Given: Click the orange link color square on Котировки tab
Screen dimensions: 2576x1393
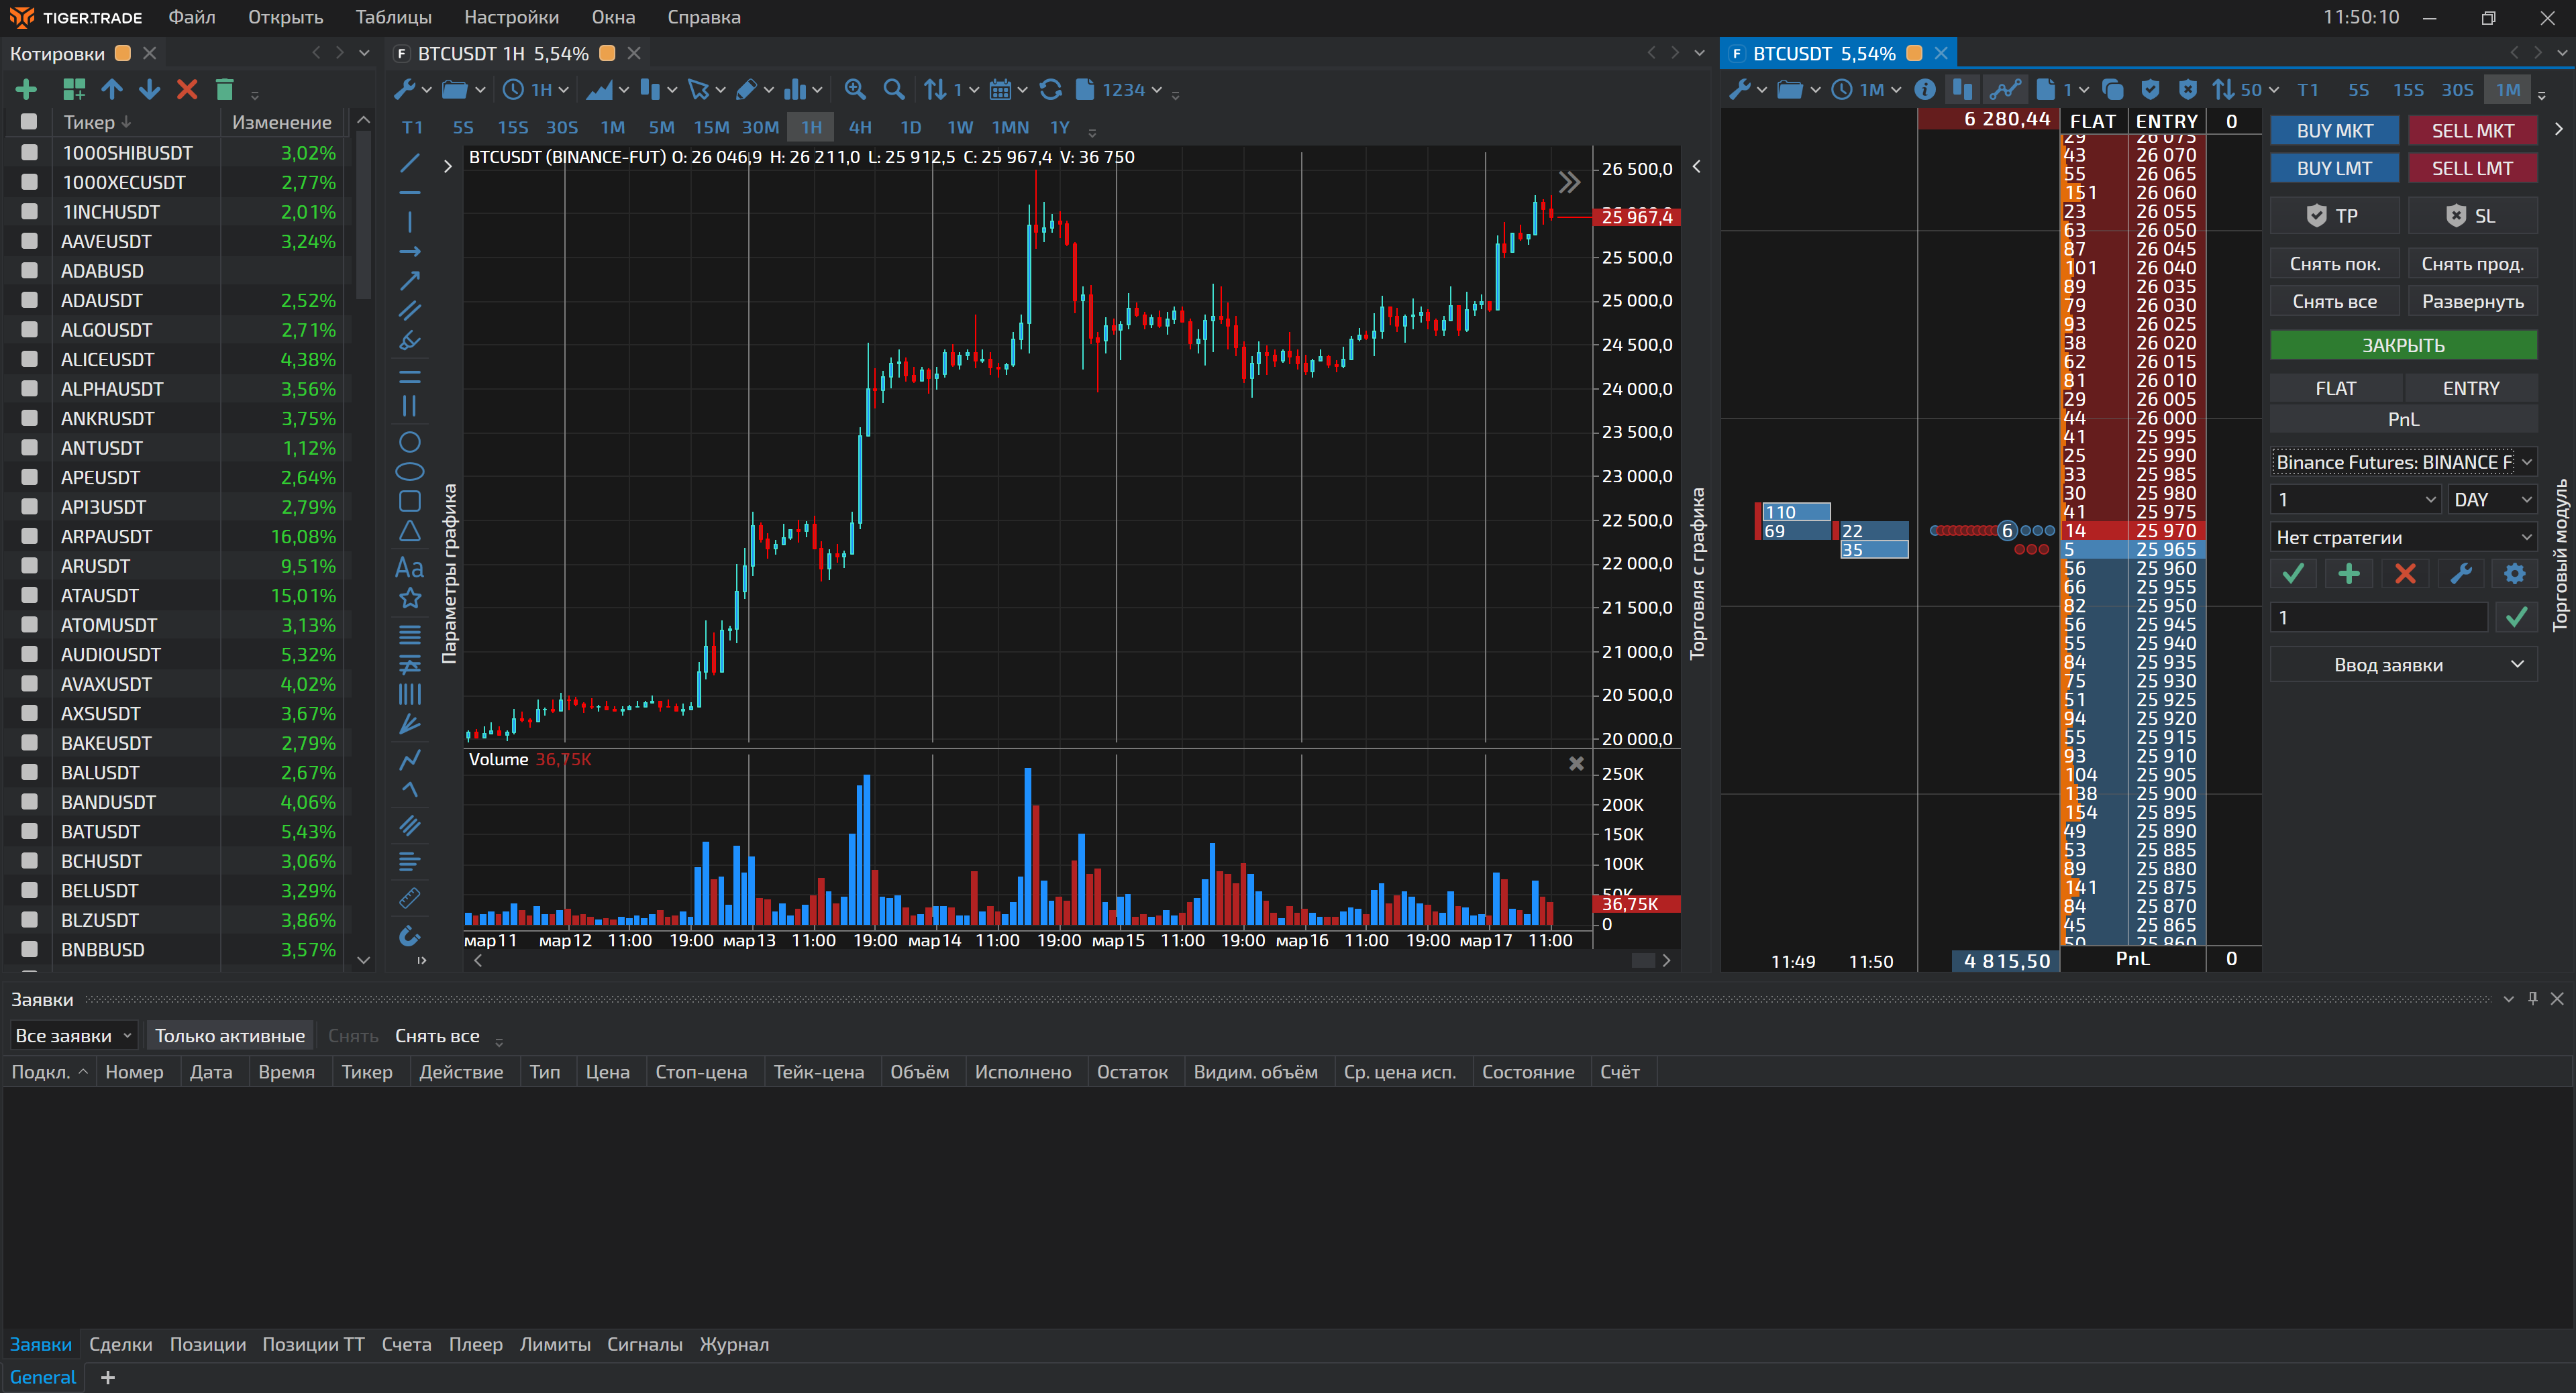Looking at the screenshot, I should [123, 53].
